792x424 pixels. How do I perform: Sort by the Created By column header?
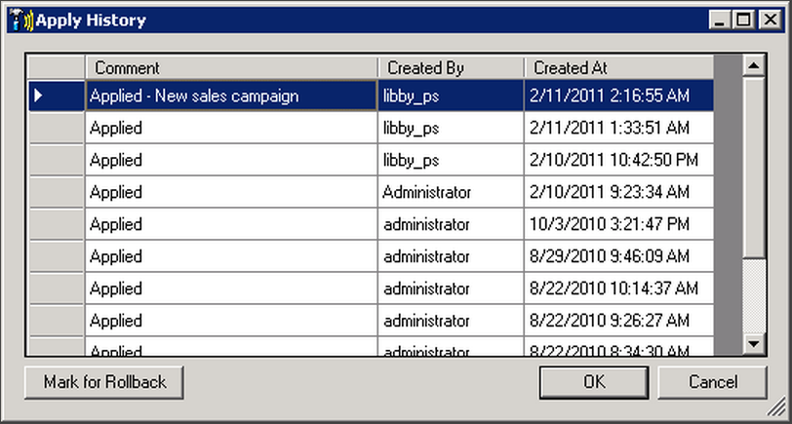click(451, 67)
